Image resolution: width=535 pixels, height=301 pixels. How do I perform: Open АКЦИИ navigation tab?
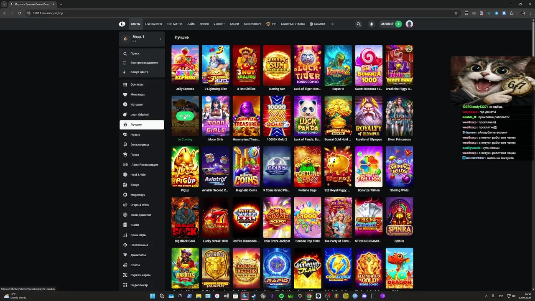click(234, 24)
